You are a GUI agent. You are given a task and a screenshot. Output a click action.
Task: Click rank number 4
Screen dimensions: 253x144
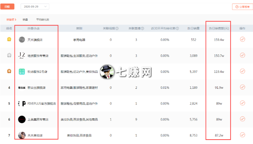coord(9,88)
